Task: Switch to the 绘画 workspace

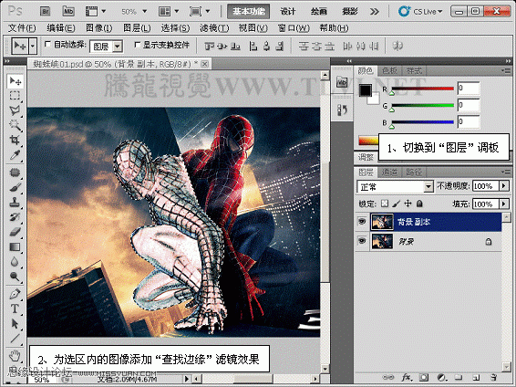Action: [319, 12]
